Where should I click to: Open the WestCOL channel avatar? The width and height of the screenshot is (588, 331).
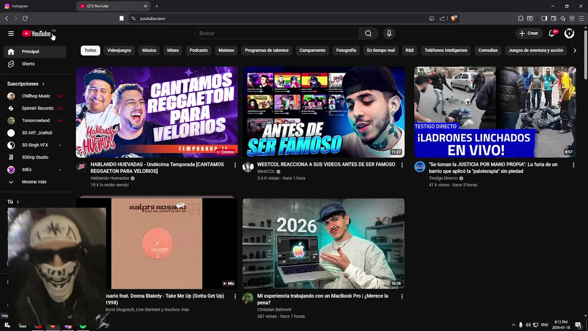248,166
